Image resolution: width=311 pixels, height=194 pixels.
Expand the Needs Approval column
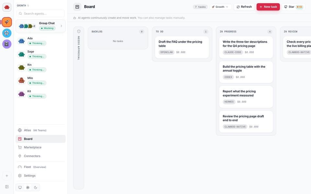pos(79,108)
